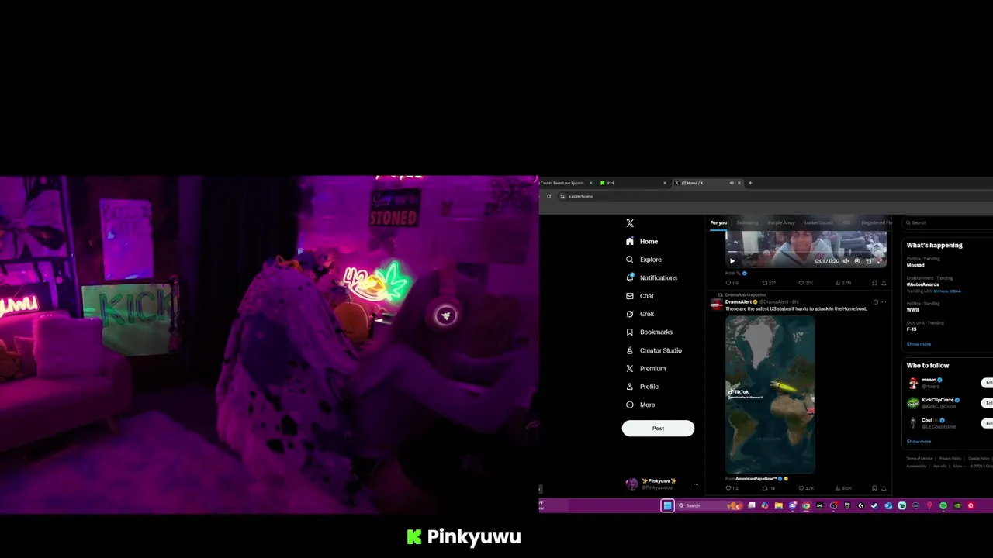Switch to the Purple Army list tab
The height and width of the screenshot is (558, 993).
[x=781, y=223]
